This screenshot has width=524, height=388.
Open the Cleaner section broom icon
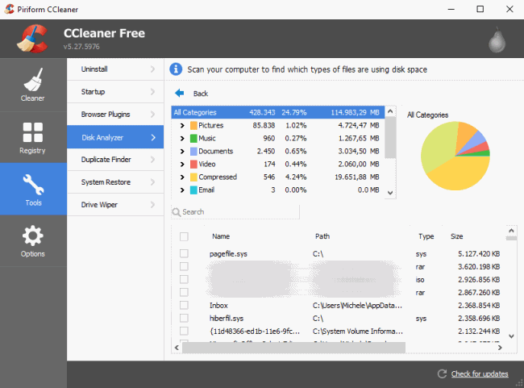33,80
